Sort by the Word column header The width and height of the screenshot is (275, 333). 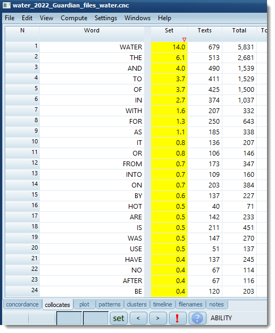click(x=91, y=31)
